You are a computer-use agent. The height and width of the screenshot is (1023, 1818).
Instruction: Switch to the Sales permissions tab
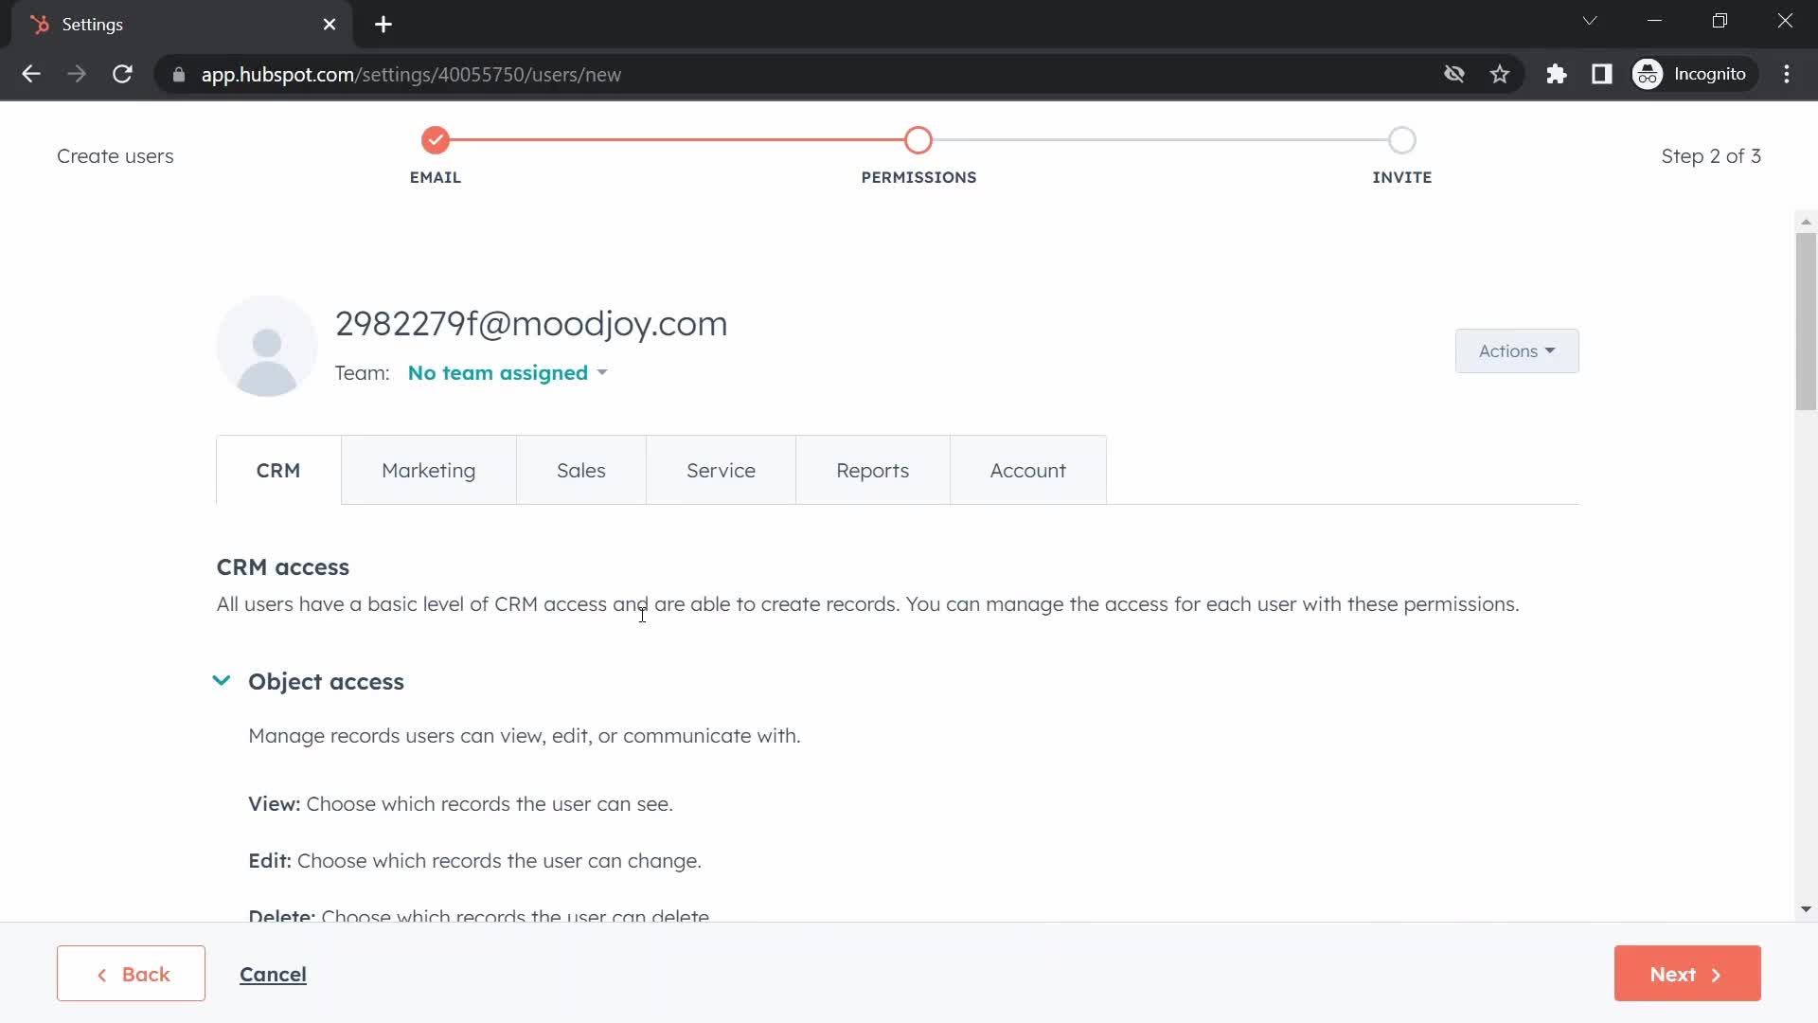pyautogui.click(x=580, y=470)
